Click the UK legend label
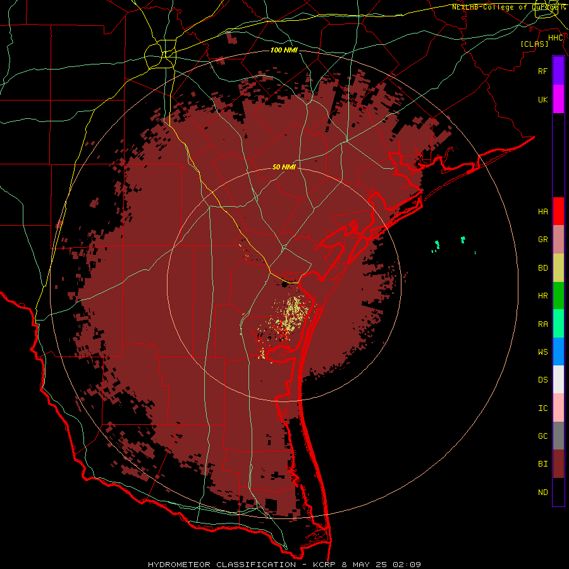Screen dimensions: 569x569 542,99
